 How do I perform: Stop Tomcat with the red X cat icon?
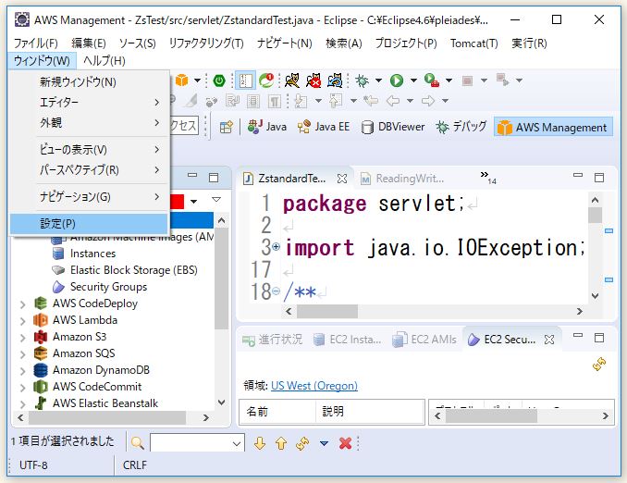pyautogui.click(x=313, y=80)
